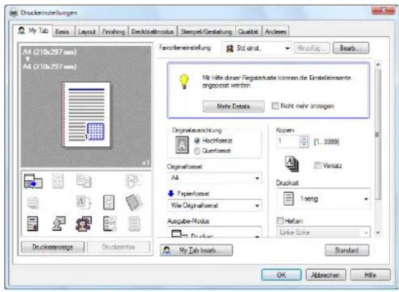399x292 pixels.
Task: Click the Hilfe button
Action: [x=370, y=275]
